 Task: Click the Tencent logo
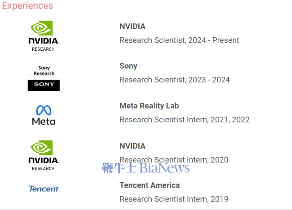44,189
